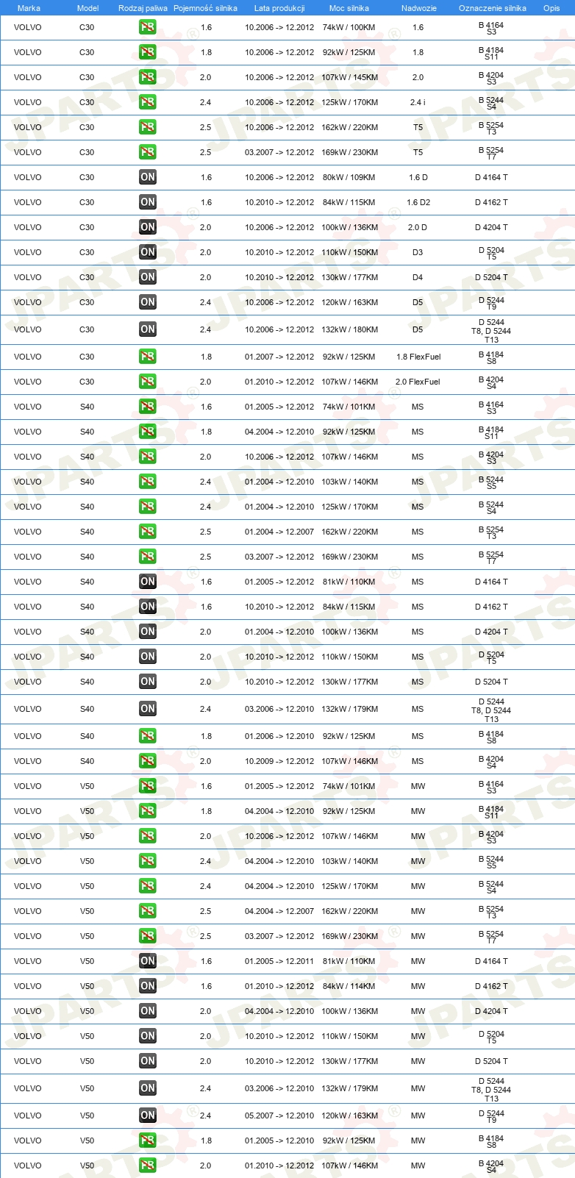Click the Rodzaj paliwa column header
This screenshot has width=575, height=1178.
[143, 8]
